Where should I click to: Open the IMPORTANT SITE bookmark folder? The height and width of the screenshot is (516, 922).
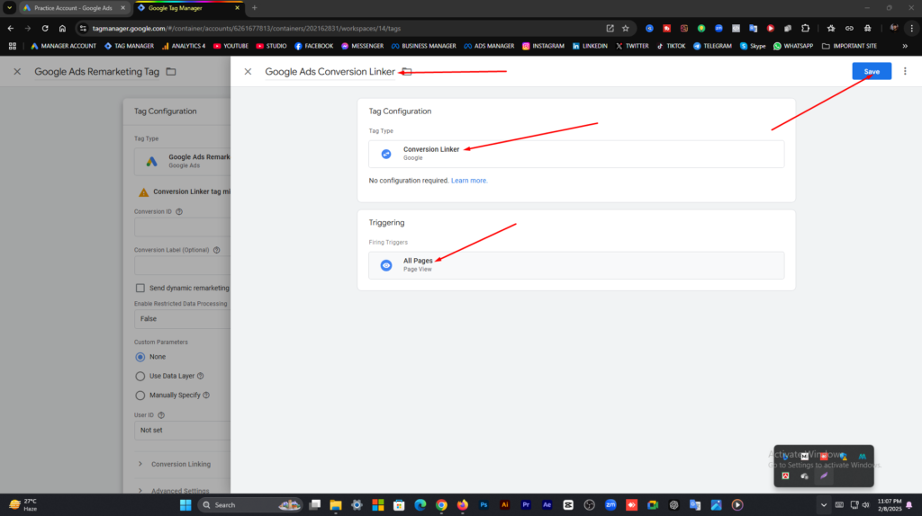coord(849,46)
